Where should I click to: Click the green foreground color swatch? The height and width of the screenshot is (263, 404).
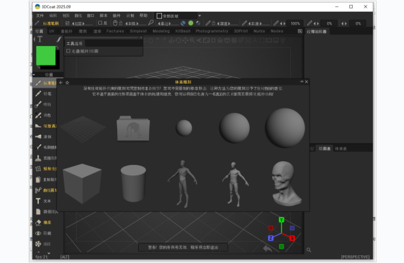coord(45,55)
